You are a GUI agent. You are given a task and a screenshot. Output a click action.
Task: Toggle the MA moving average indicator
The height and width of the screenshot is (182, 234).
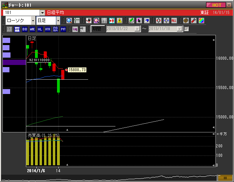click(x=17, y=29)
